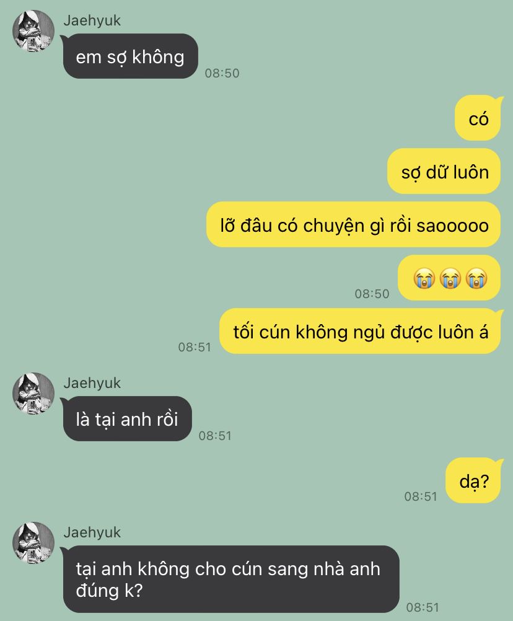Image resolution: width=513 pixels, height=621 pixels.
Task: Select the "là tại anh rồi" message bubble
Action: click(126, 418)
